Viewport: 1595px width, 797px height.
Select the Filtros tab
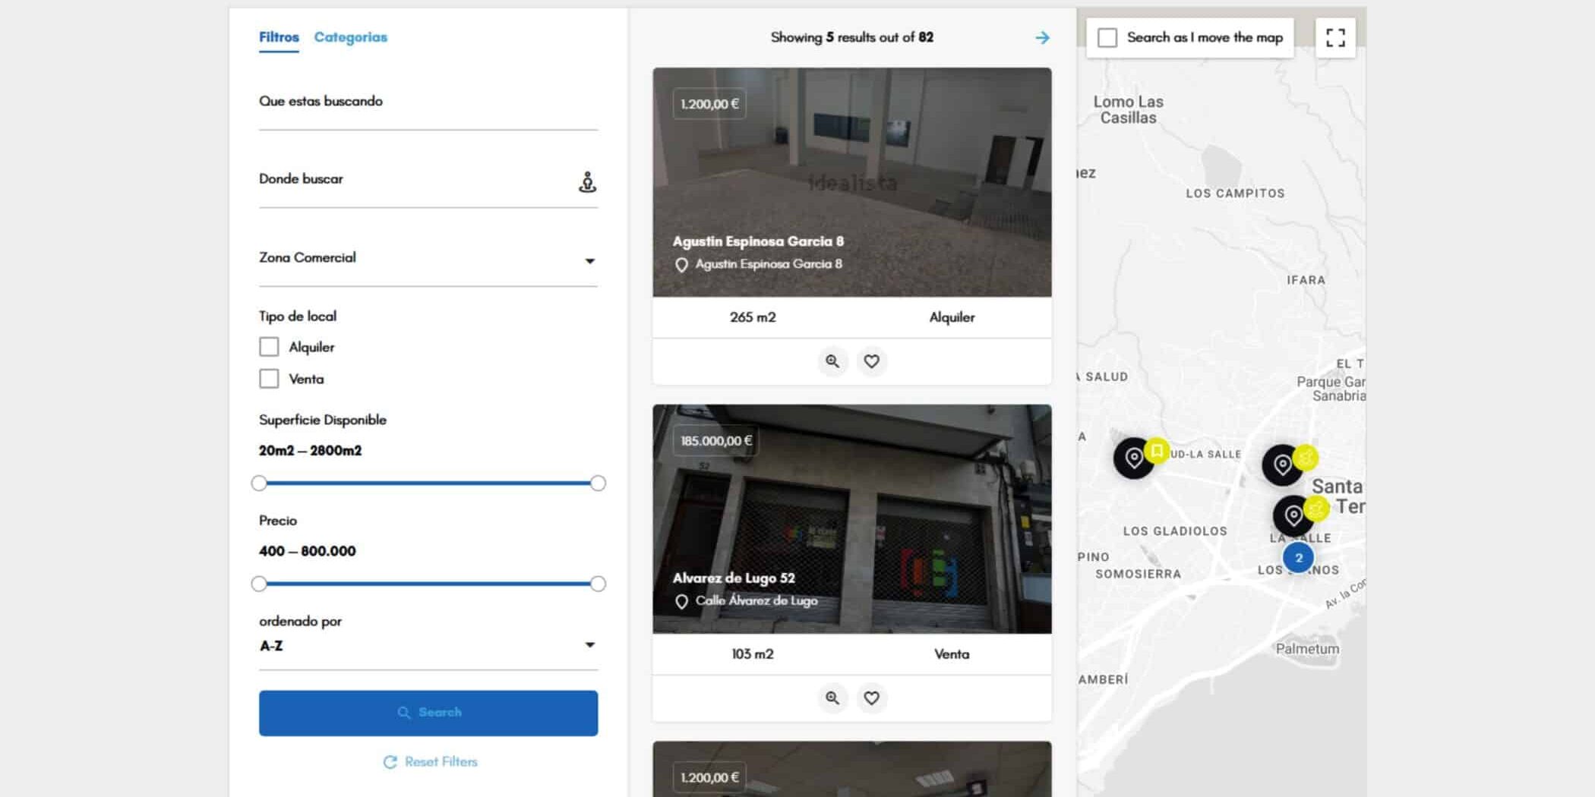point(279,37)
